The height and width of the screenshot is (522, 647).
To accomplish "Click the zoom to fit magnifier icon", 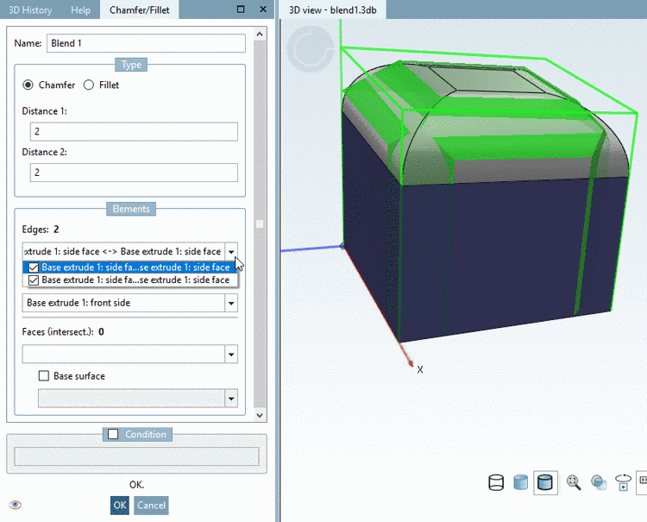I will pyautogui.click(x=574, y=482).
